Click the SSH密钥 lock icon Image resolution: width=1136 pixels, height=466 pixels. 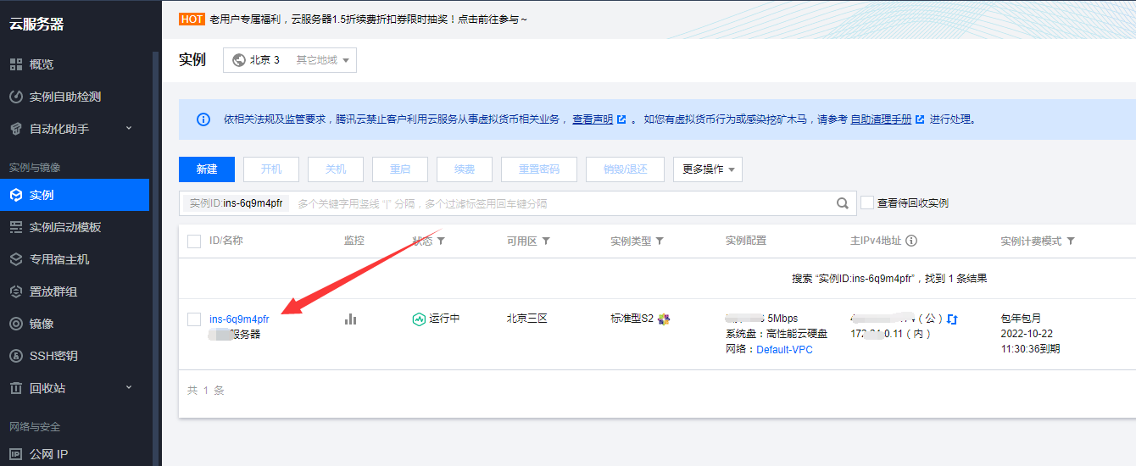[15, 356]
